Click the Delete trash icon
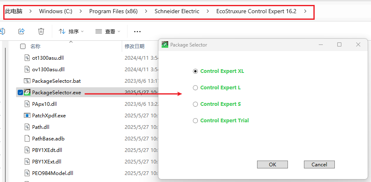The width and height of the screenshot is (371, 182). [x=41, y=31]
